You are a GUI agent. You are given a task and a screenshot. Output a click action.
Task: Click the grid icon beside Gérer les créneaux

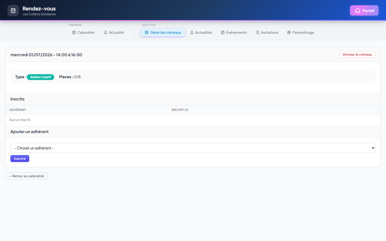tap(147, 32)
